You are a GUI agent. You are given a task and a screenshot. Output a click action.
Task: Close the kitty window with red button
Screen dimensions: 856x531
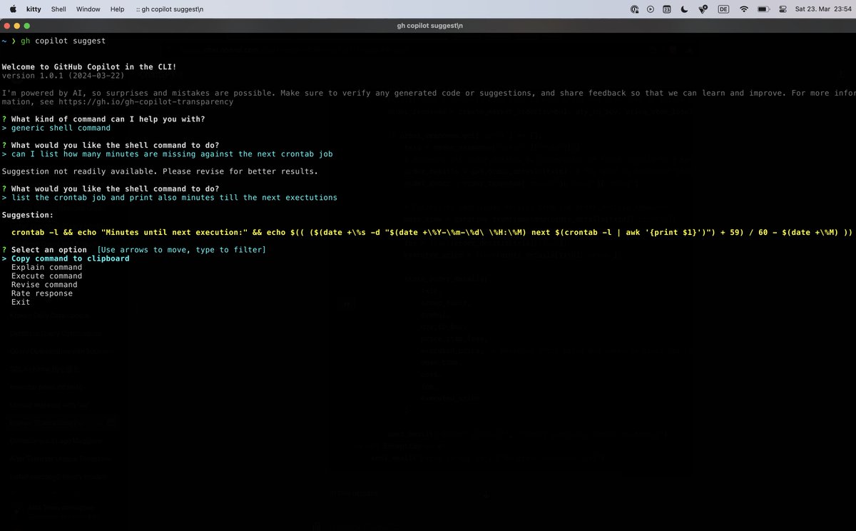tap(8, 26)
